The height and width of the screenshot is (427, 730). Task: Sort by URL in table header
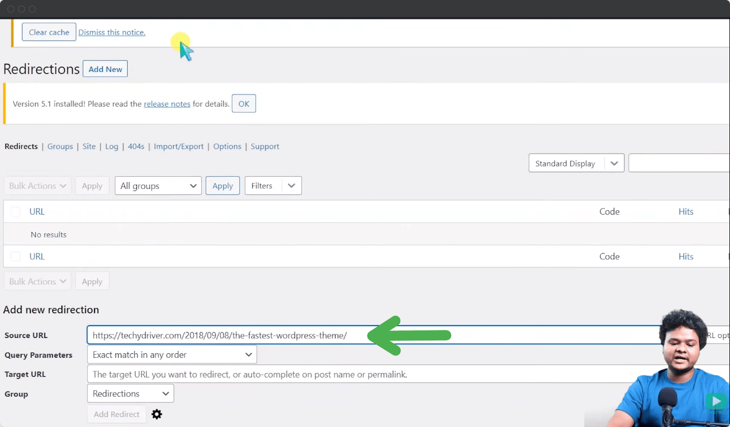click(37, 212)
